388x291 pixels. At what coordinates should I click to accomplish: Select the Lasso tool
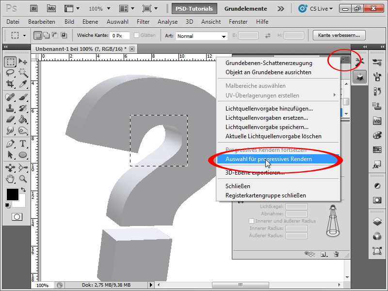click(10, 73)
